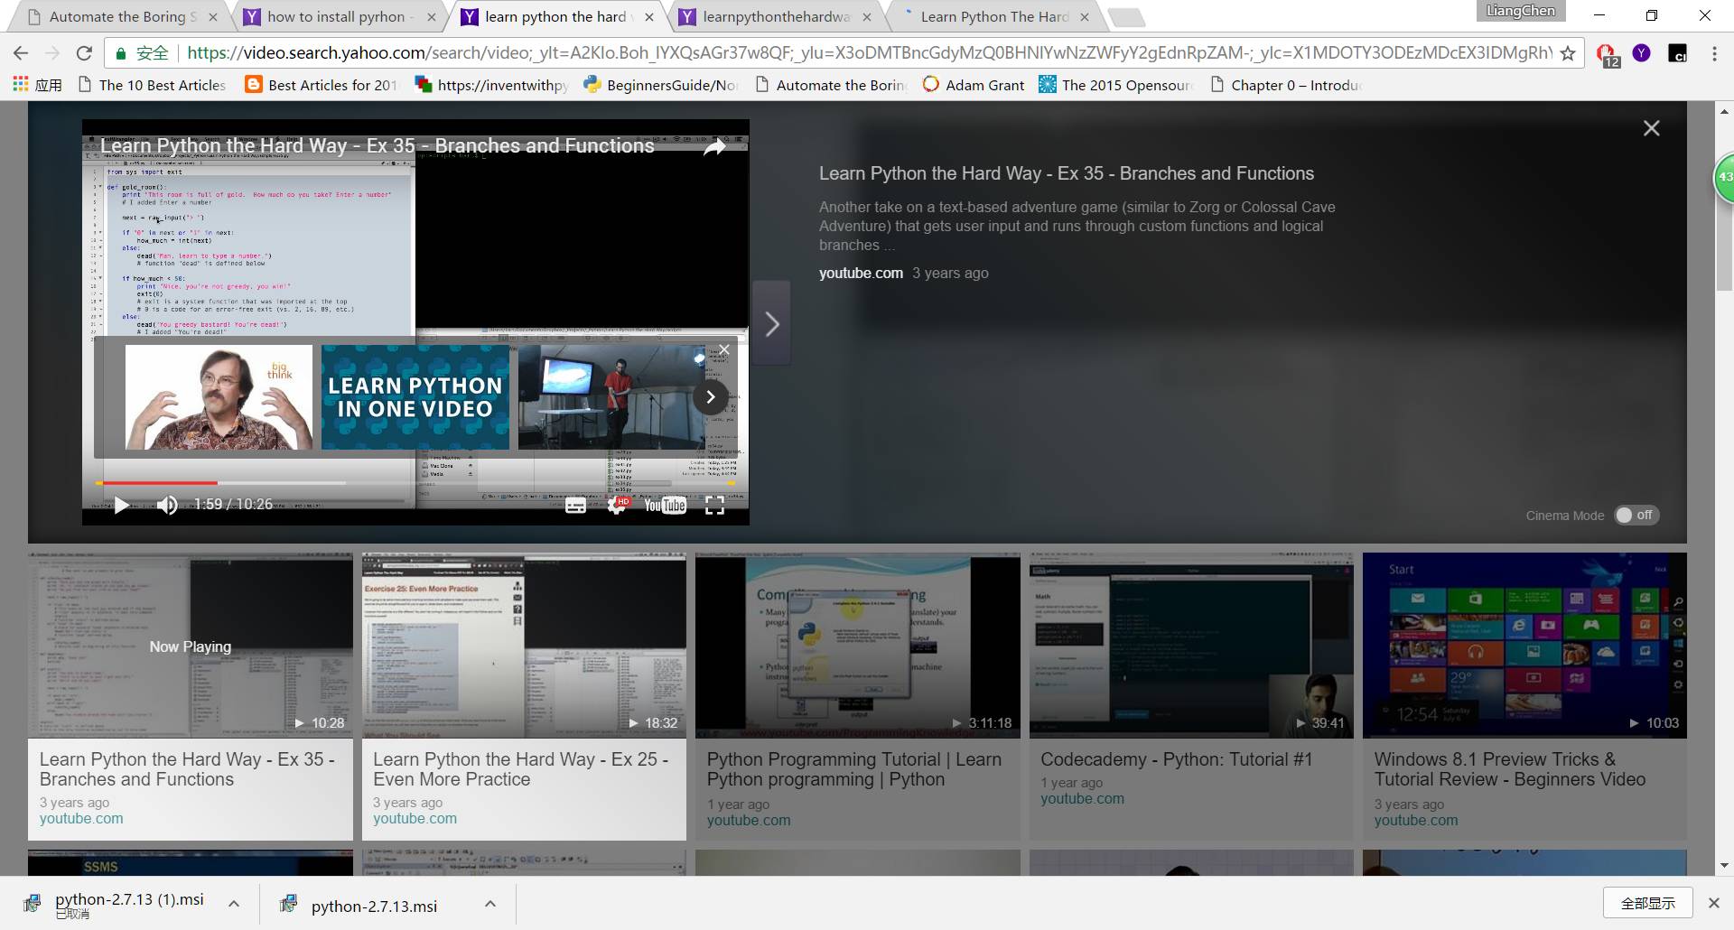Click the green circle 43 side widget
This screenshot has width=1734, height=930.
click(x=1724, y=177)
